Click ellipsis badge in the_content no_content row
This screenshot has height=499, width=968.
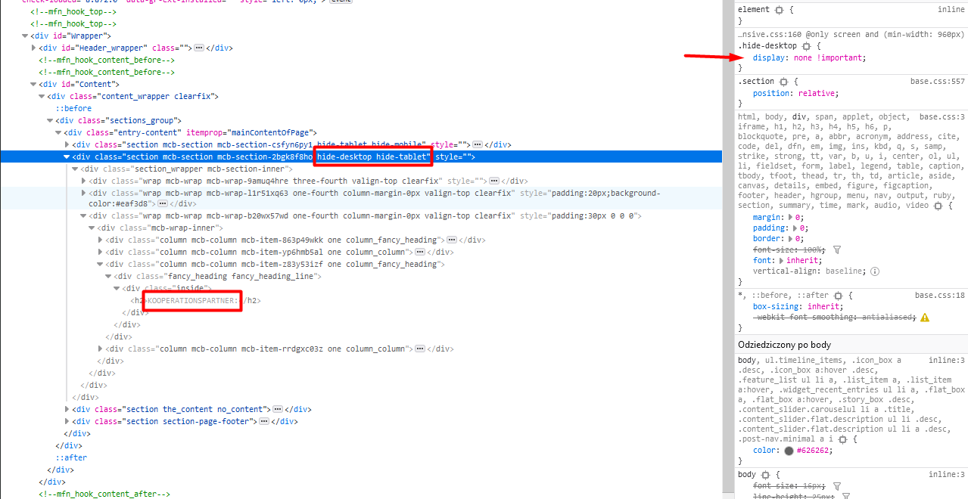(x=278, y=409)
